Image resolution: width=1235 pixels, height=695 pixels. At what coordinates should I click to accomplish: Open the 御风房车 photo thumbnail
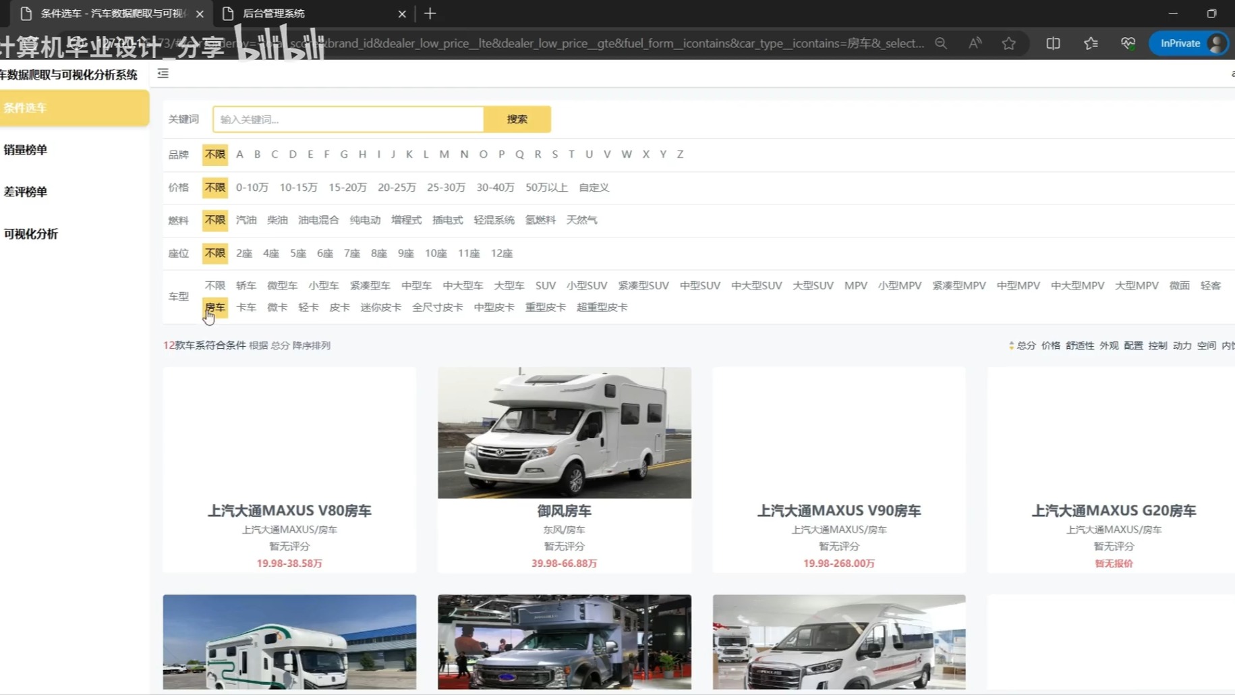click(565, 433)
